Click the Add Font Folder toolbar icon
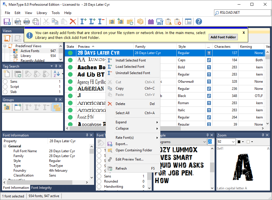 tap(121, 22)
